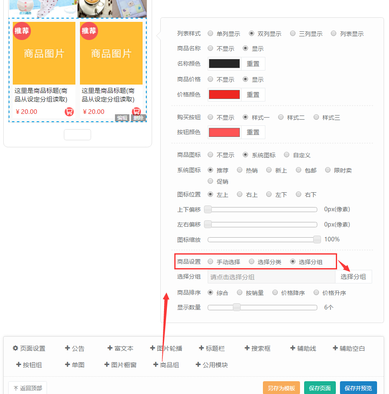Click 编辑 on the product group
Screen dimensions: 389x394
click(122, 118)
